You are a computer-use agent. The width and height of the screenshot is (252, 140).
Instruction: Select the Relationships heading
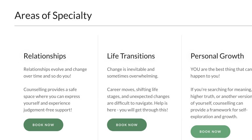pyautogui.click(x=45, y=56)
